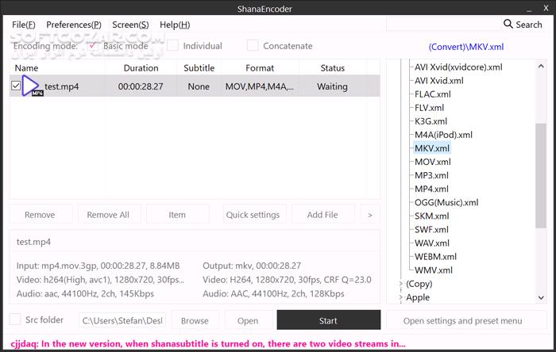Select MKV.xml preset
Viewport: 556px width, 352px height.
[x=432, y=148]
